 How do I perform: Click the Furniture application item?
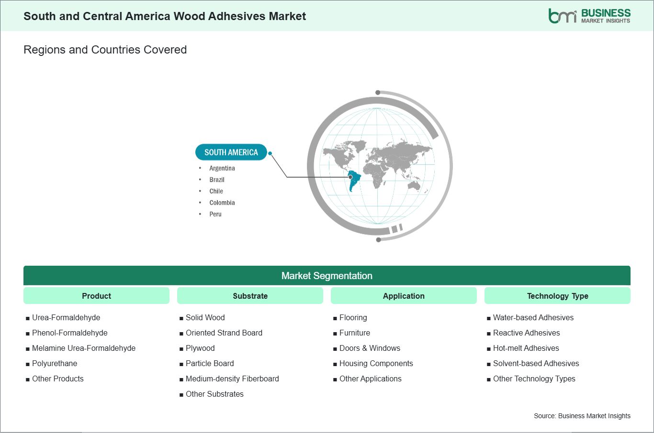355,333
